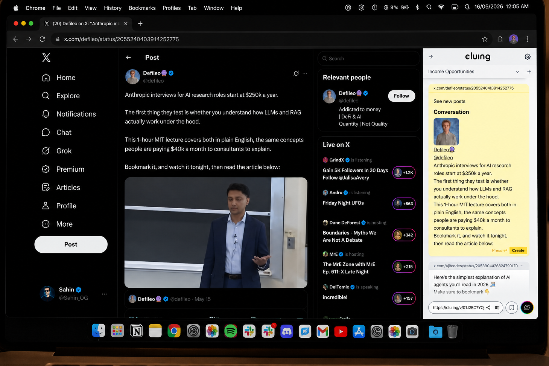The width and height of the screenshot is (549, 366).
Task: Open the View menu in the menu bar
Action: (x=91, y=8)
